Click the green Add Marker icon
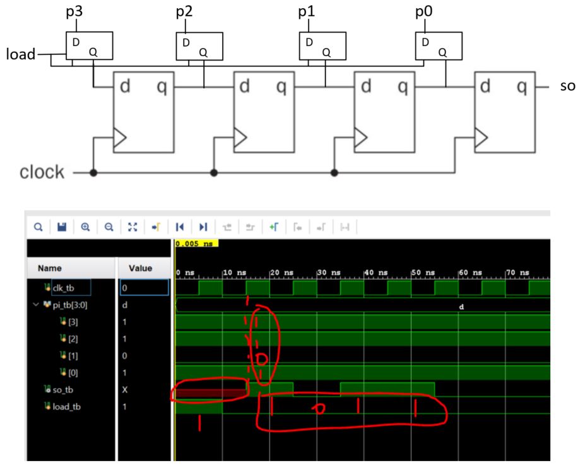Viewport: 578px width, 468px height. click(274, 226)
